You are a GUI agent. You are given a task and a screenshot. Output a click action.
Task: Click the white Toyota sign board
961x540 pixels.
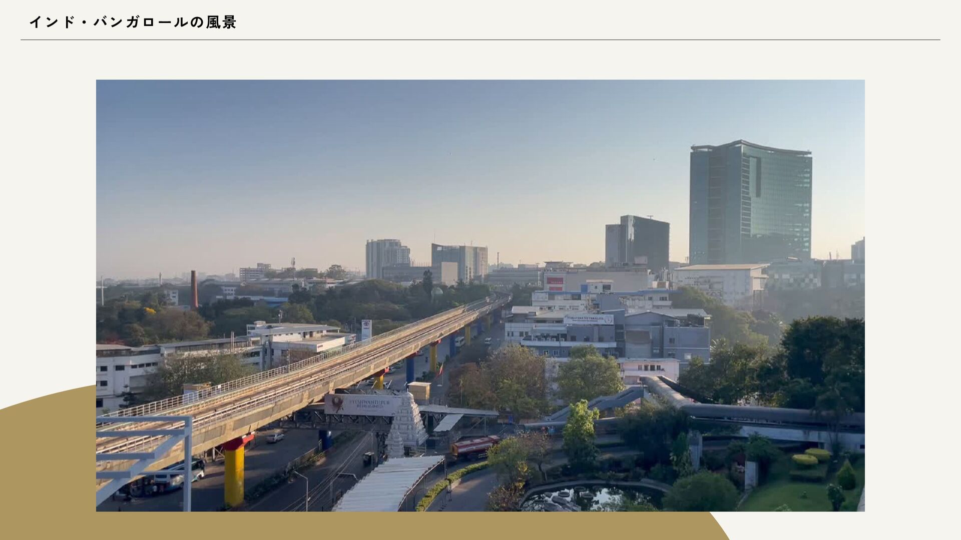tap(366, 329)
